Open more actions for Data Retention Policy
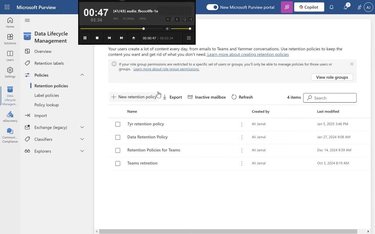375x234 pixels. (x=242, y=137)
